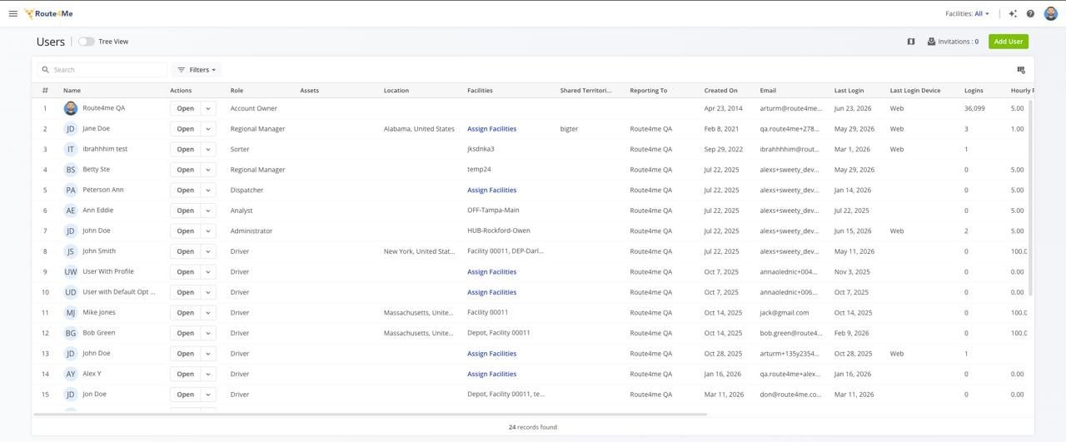Open the map view icon beside Invitations
The width and height of the screenshot is (1066, 442).
[x=911, y=42]
